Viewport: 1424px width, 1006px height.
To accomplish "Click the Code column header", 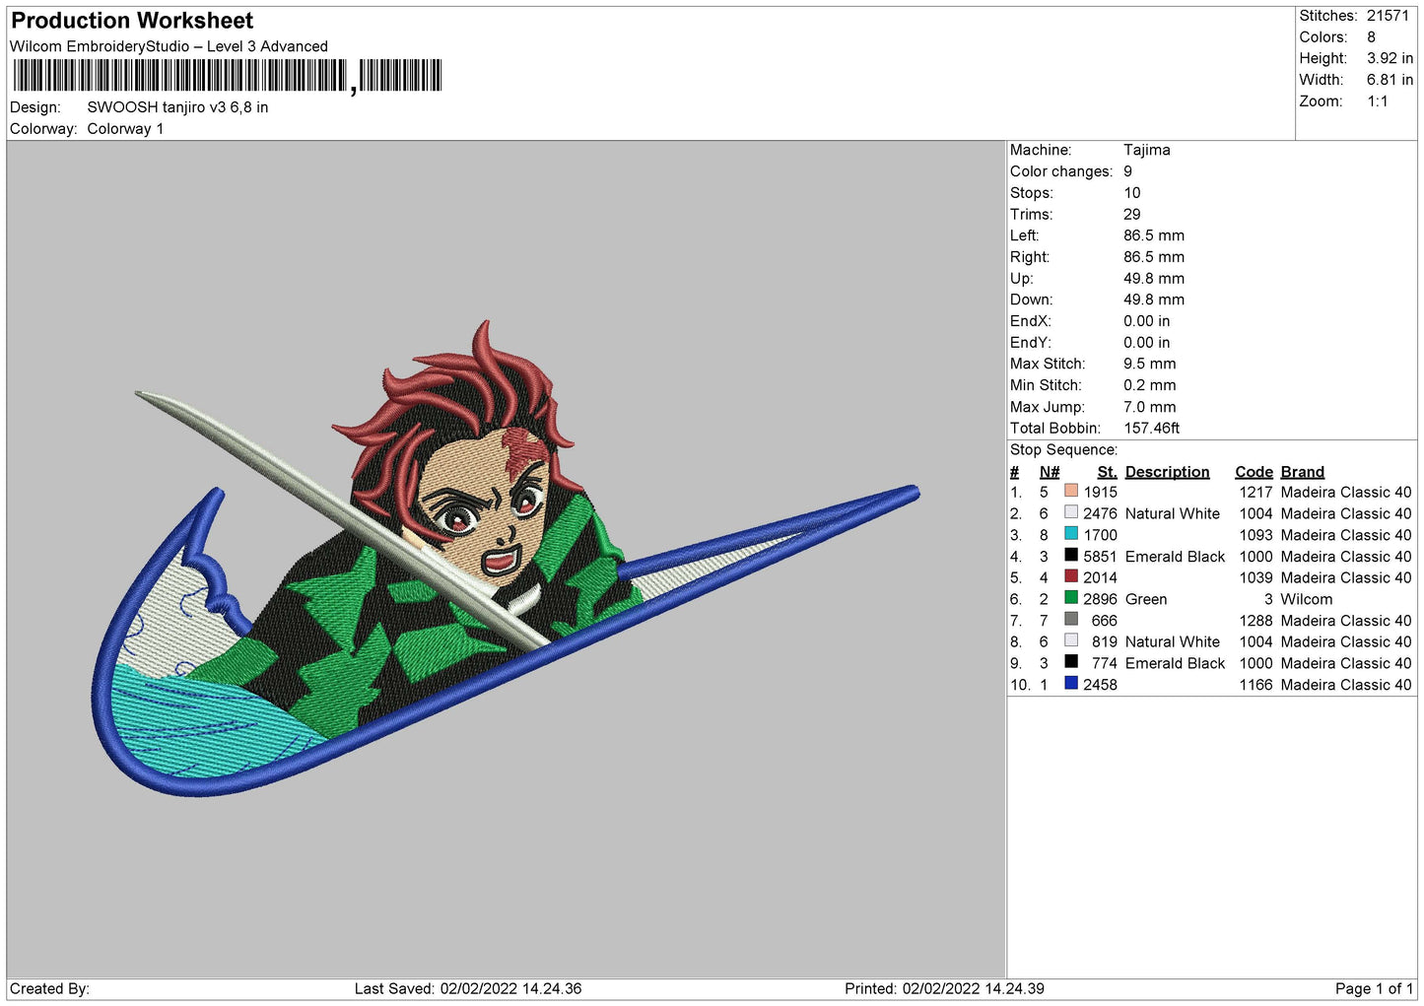I will point(1254,472).
